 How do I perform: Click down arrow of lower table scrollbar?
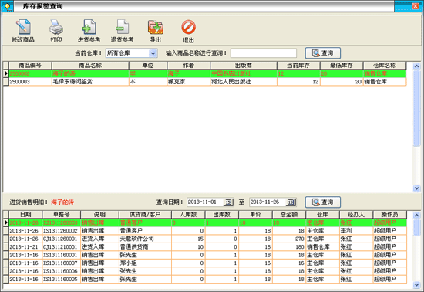[x=416, y=284]
